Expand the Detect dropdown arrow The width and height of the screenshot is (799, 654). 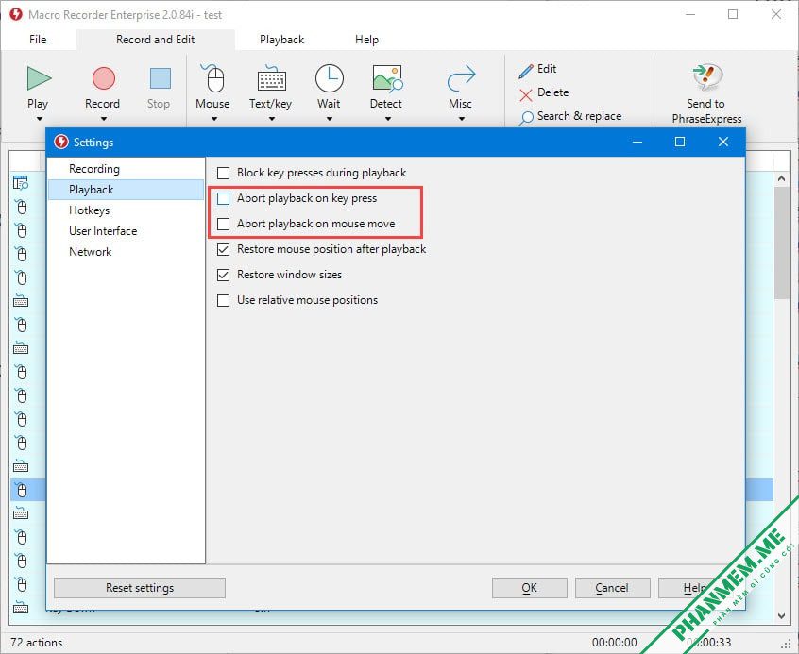(x=388, y=119)
